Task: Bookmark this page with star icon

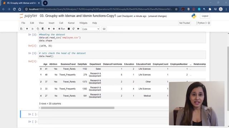Action: pos(176,9)
